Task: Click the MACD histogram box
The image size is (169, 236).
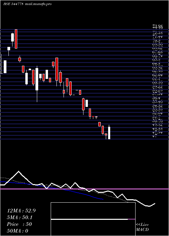Action: pyautogui.click(x=93, y=219)
